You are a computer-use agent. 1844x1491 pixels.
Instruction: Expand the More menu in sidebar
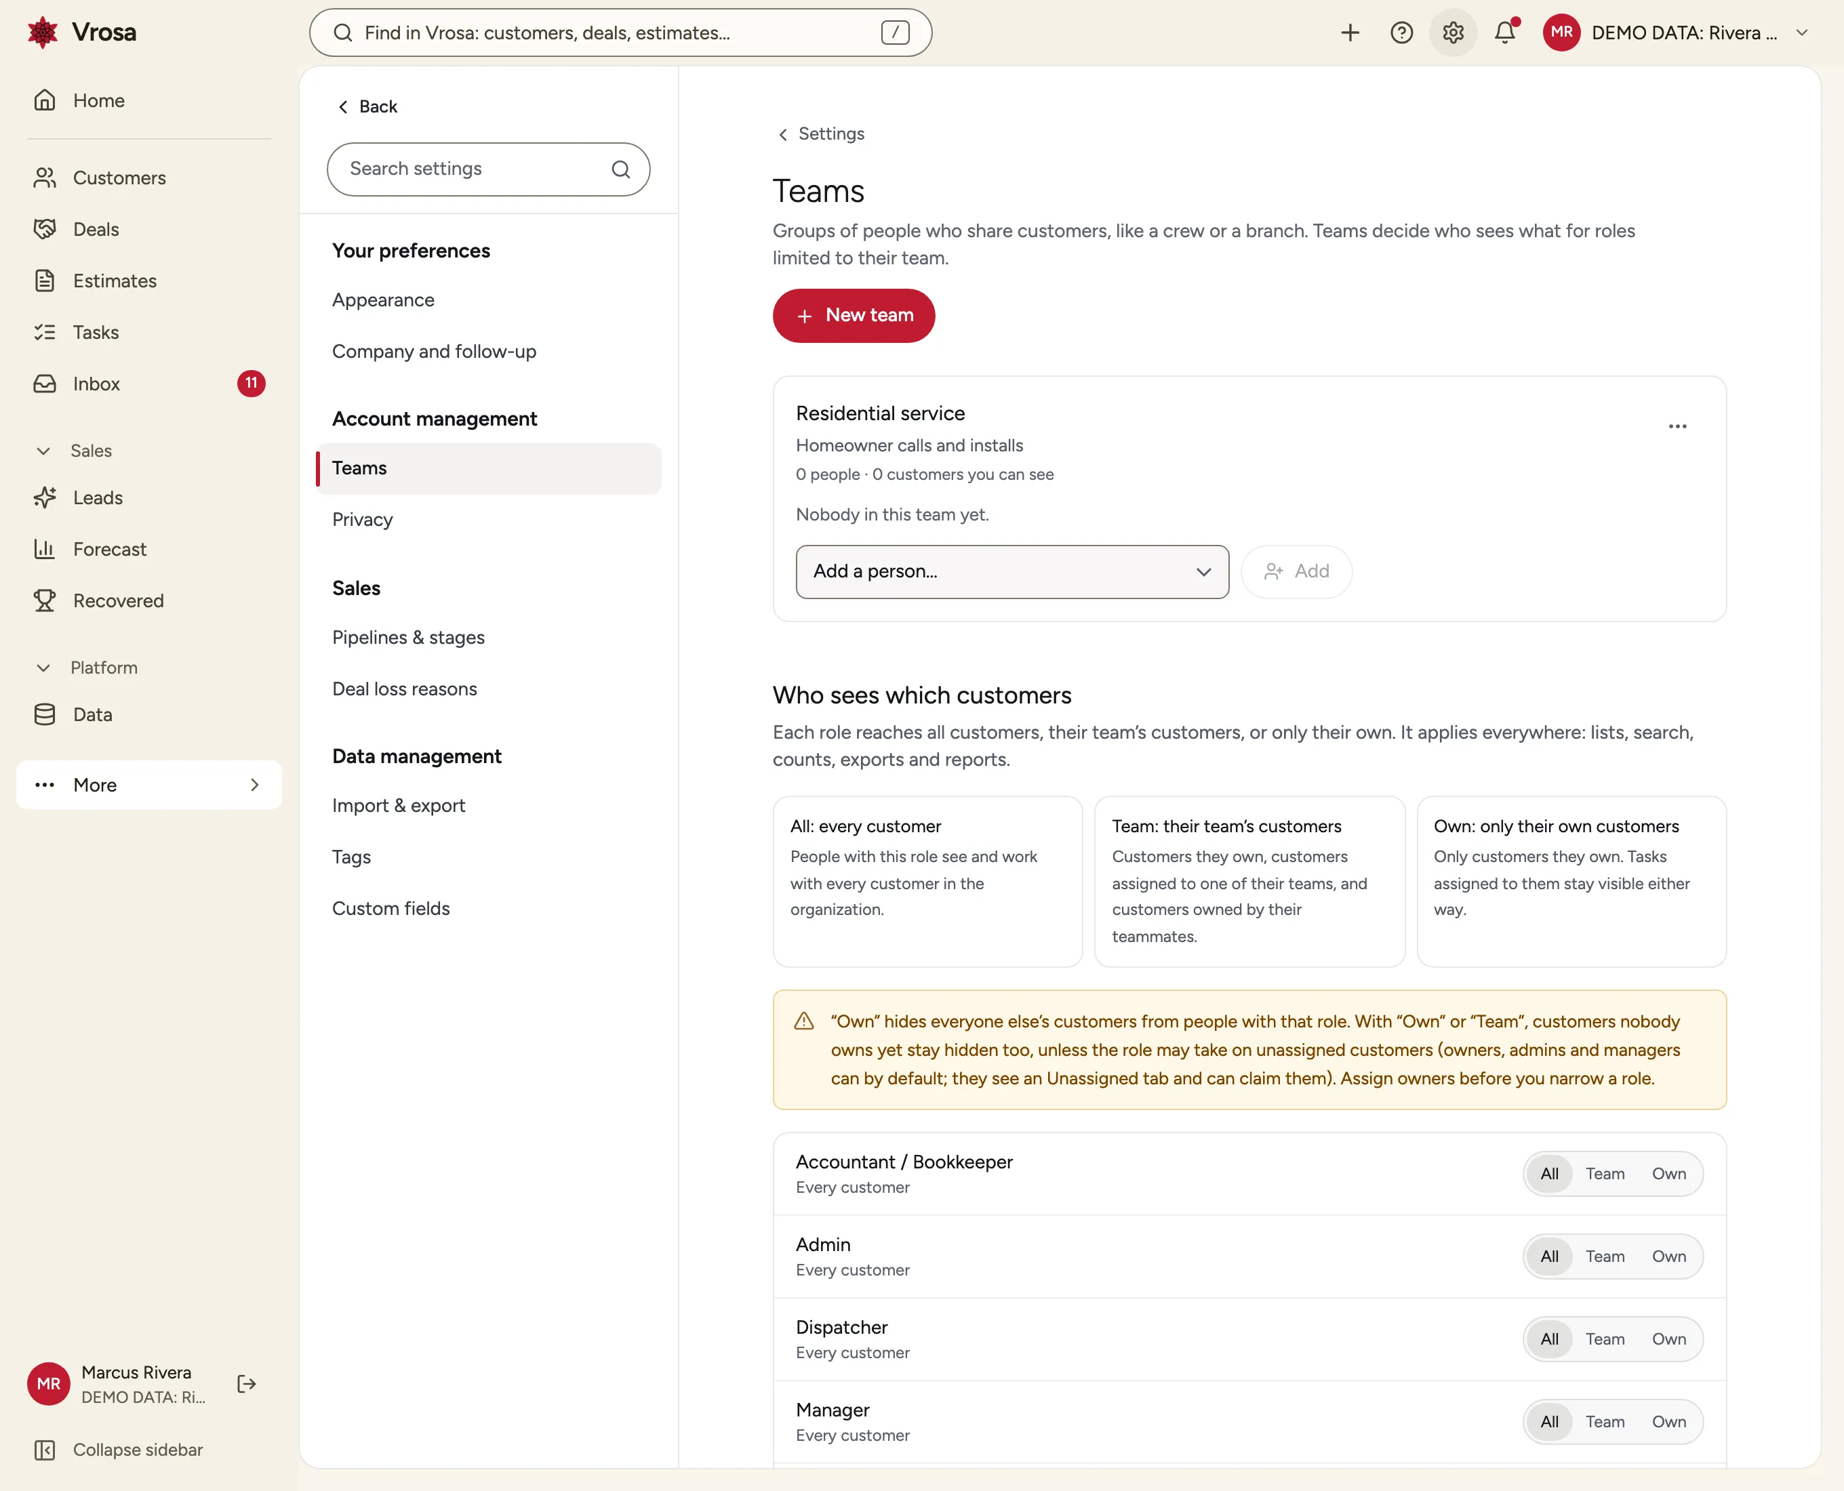[148, 785]
